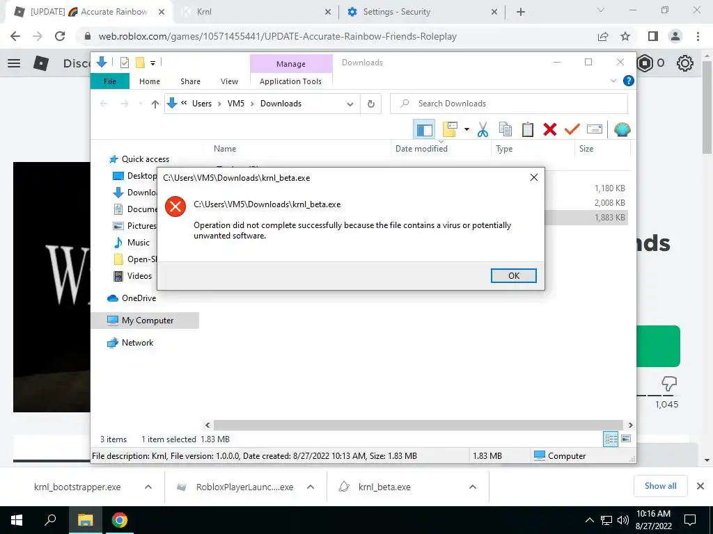Click the Paste clipboard icon
The width and height of the screenshot is (713, 534).
coord(528,129)
